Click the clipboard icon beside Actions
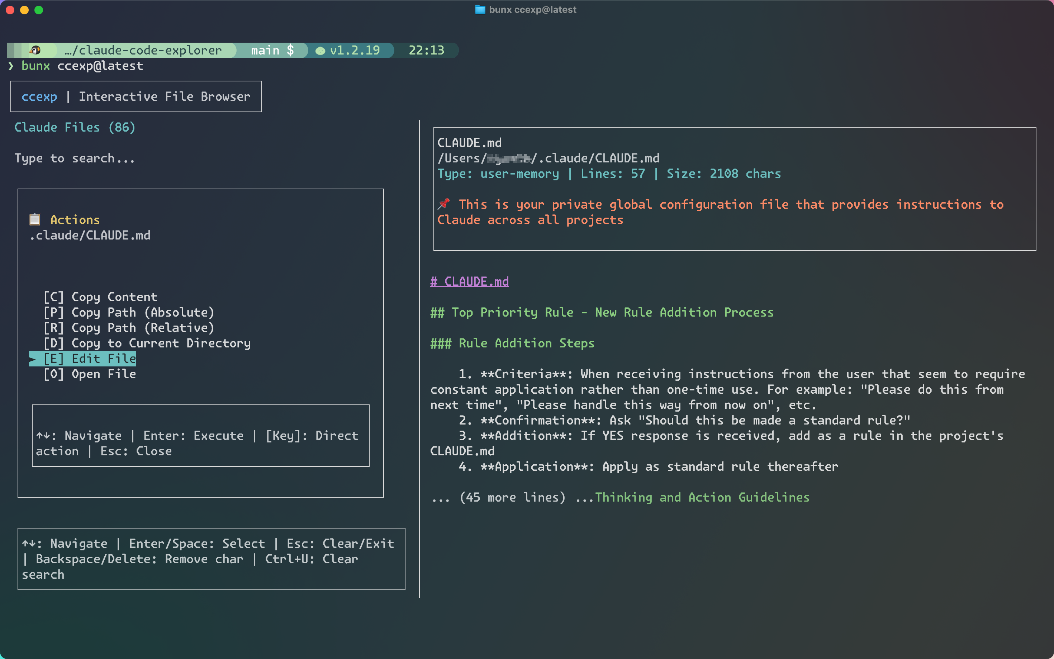This screenshot has width=1054, height=659. [35, 219]
